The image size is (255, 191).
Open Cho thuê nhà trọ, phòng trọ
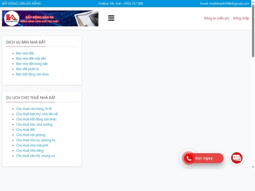(36, 140)
